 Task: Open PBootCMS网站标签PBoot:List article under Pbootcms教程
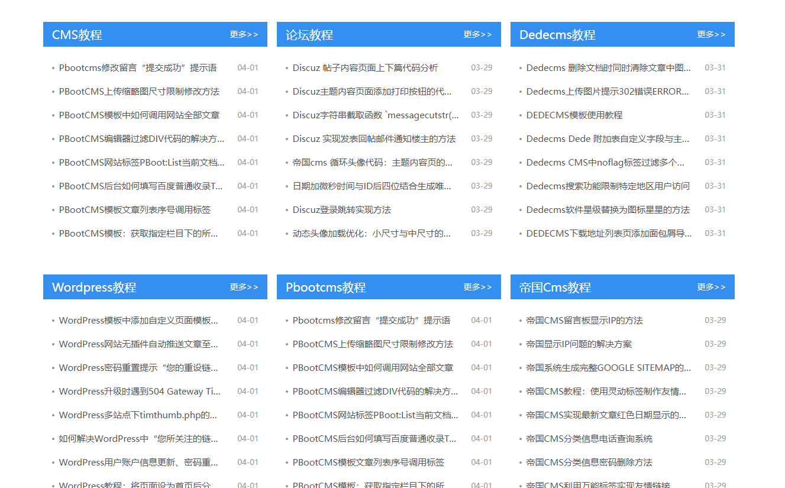(x=376, y=415)
